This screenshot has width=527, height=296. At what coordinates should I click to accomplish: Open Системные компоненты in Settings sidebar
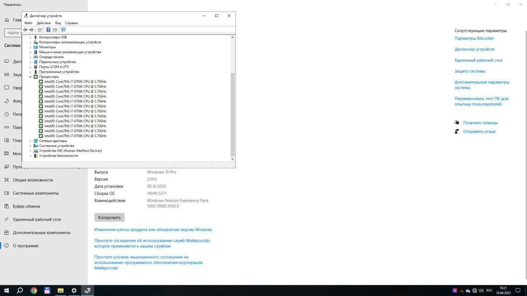tap(44, 193)
